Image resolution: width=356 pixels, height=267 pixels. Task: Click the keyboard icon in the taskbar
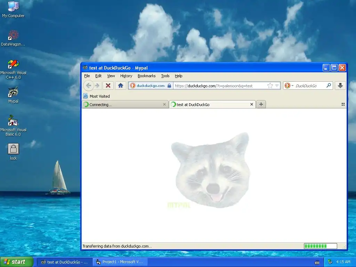[x=317, y=262]
